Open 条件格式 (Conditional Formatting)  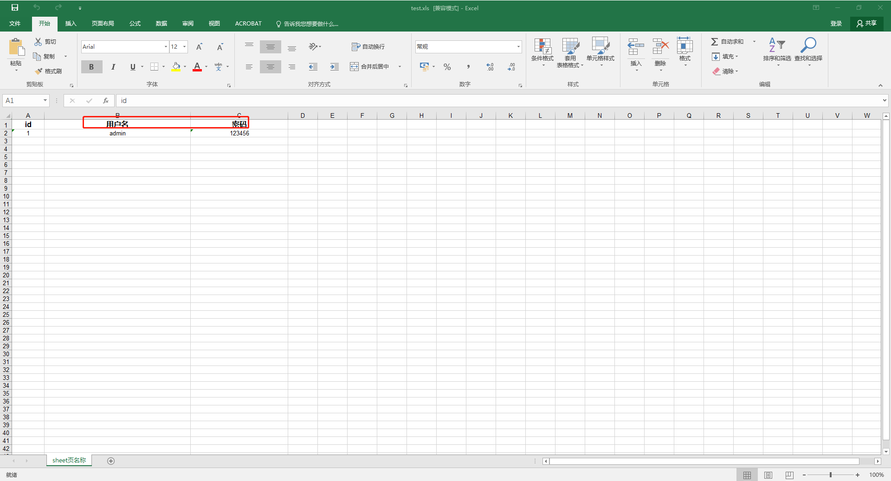pos(542,51)
